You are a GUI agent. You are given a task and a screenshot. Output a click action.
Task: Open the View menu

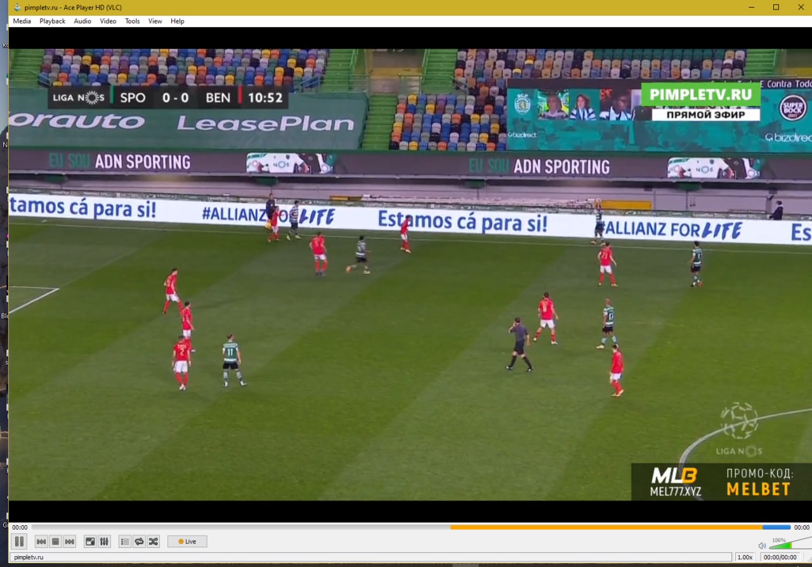[155, 21]
